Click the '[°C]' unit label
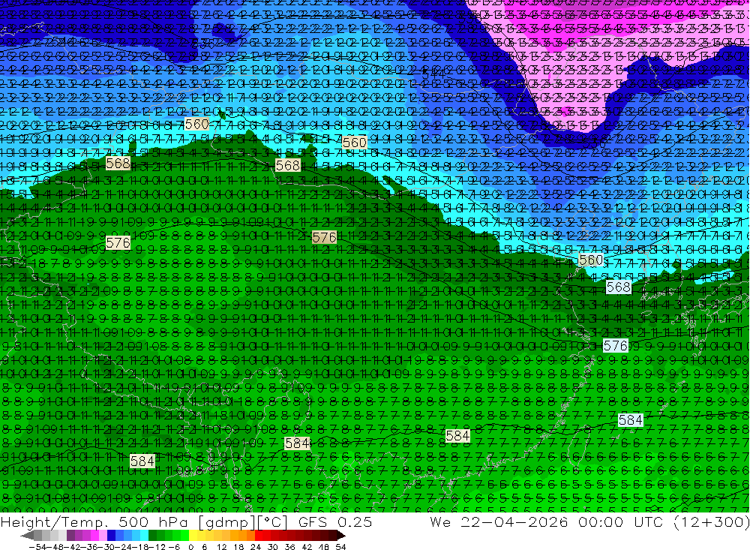The image size is (750, 550). pos(272,522)
